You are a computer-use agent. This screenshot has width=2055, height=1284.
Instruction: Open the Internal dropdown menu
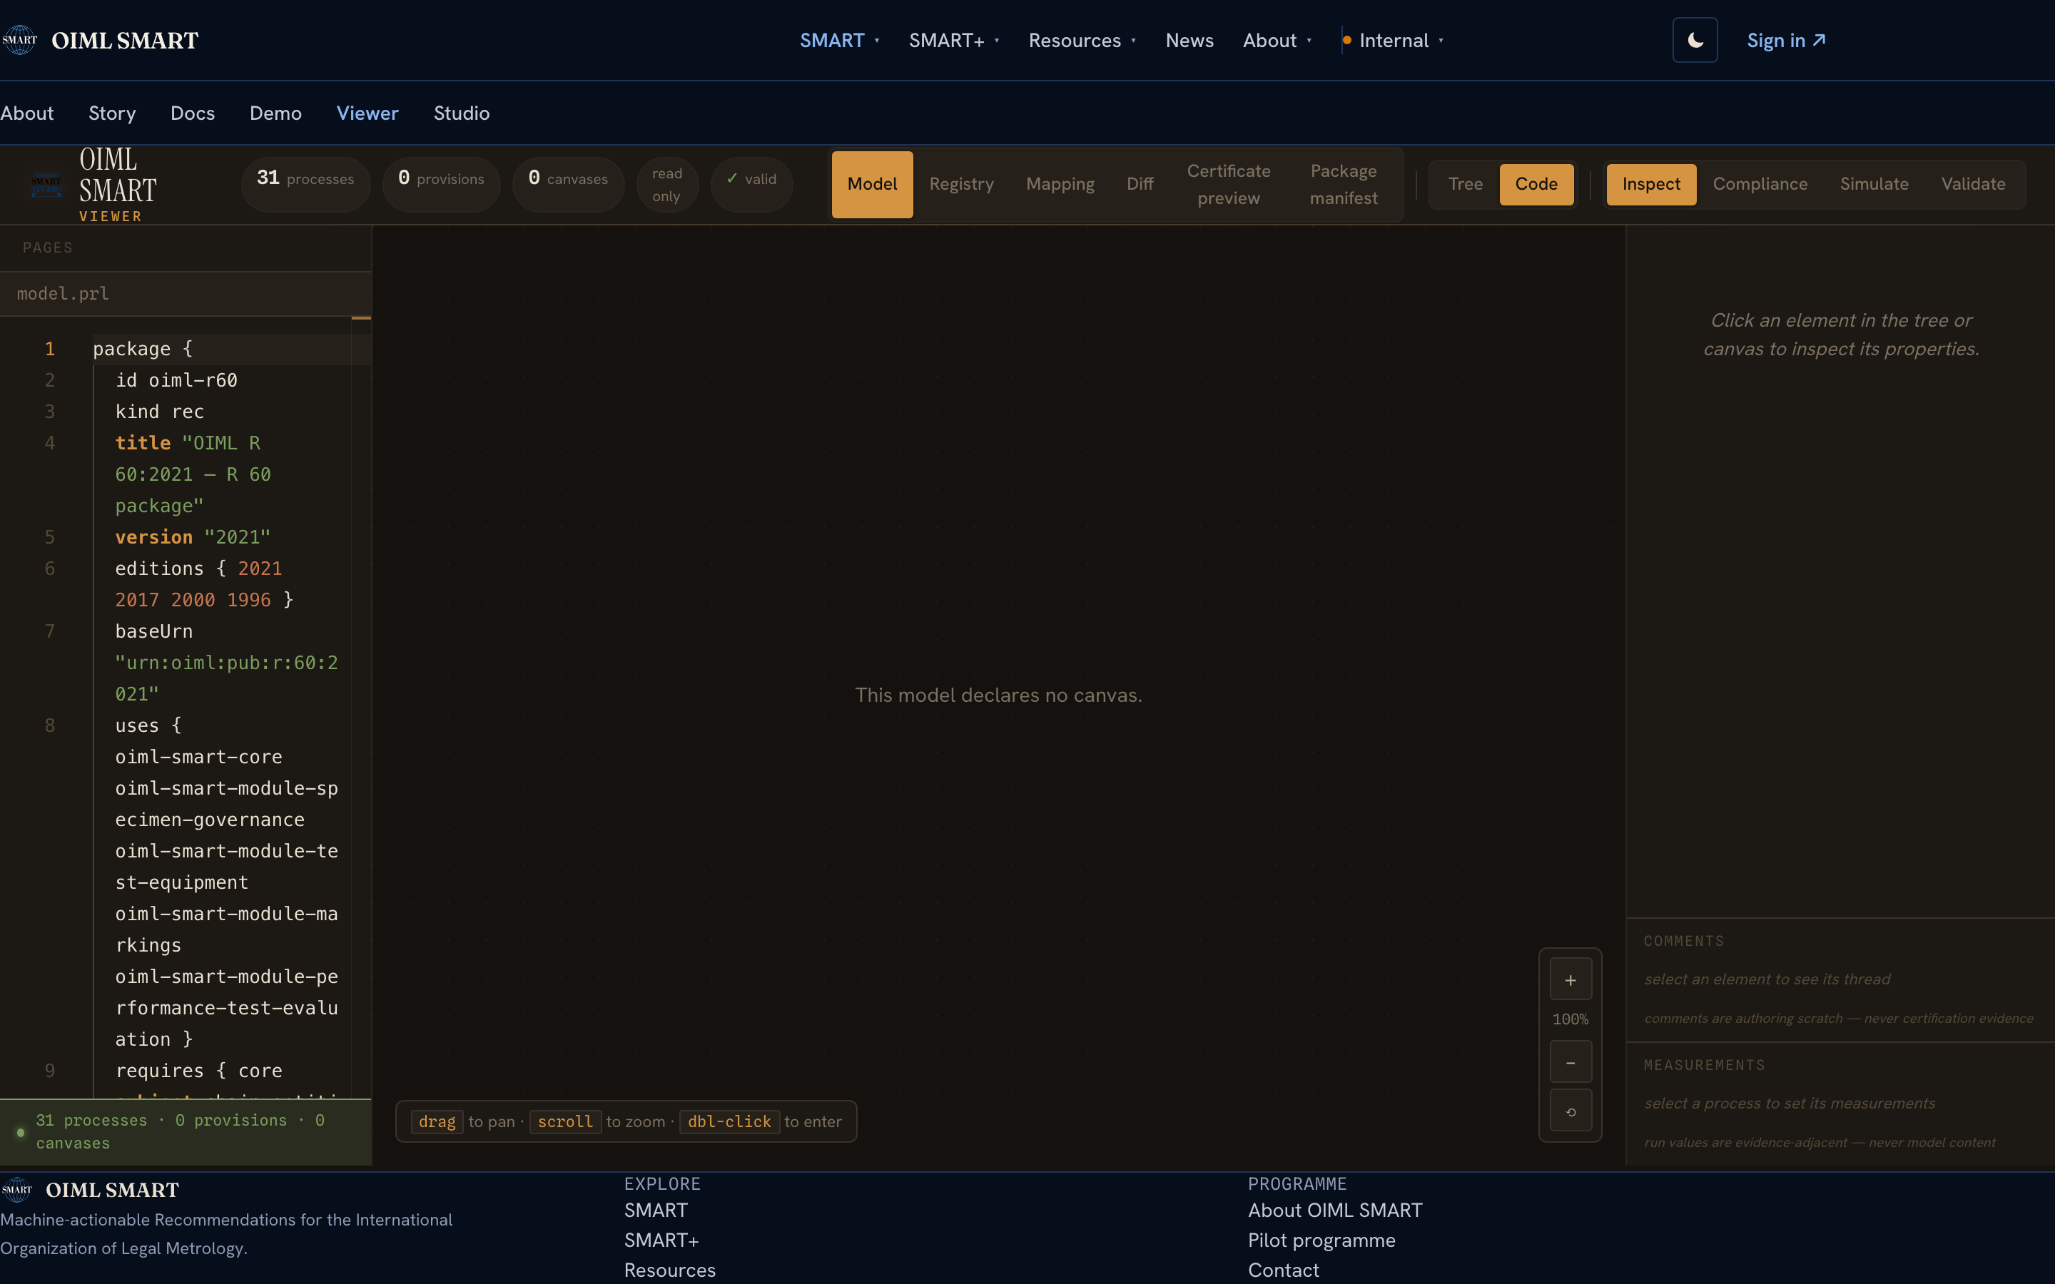click(1393, 40)
